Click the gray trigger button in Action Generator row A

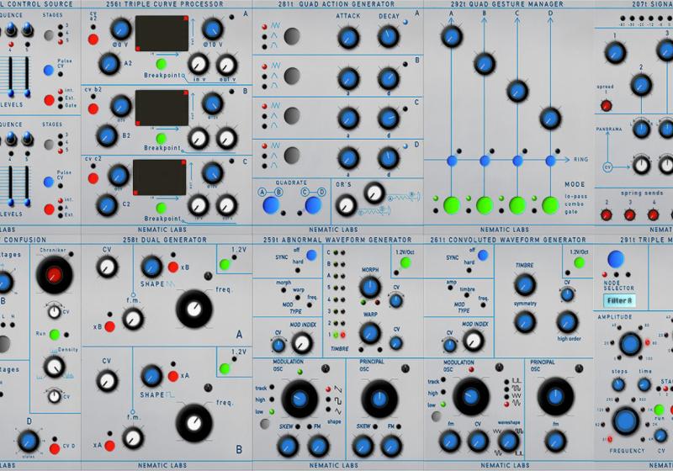coord(292,36)
